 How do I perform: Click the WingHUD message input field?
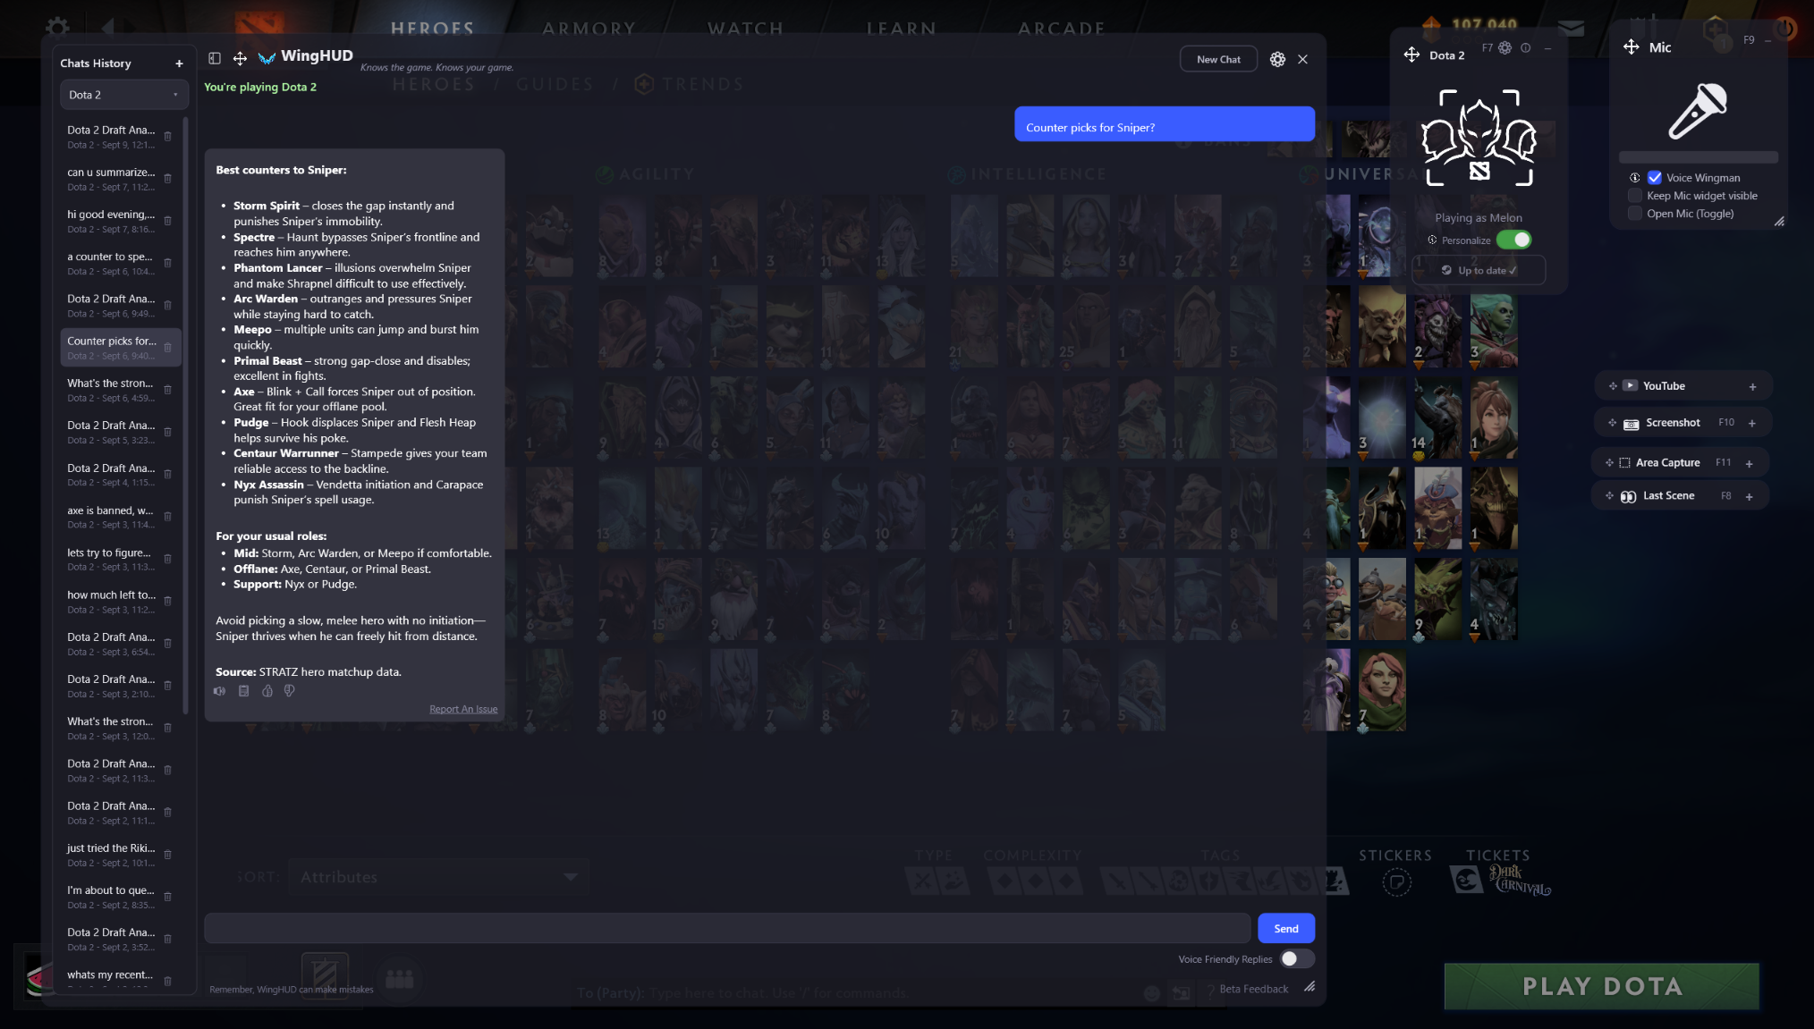727,928
